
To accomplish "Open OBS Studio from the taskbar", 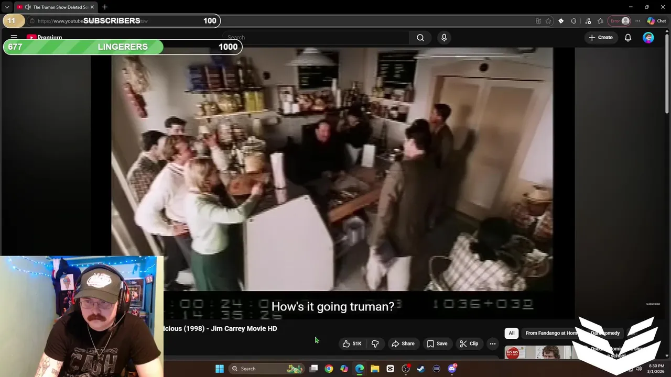I will (406, 369).
